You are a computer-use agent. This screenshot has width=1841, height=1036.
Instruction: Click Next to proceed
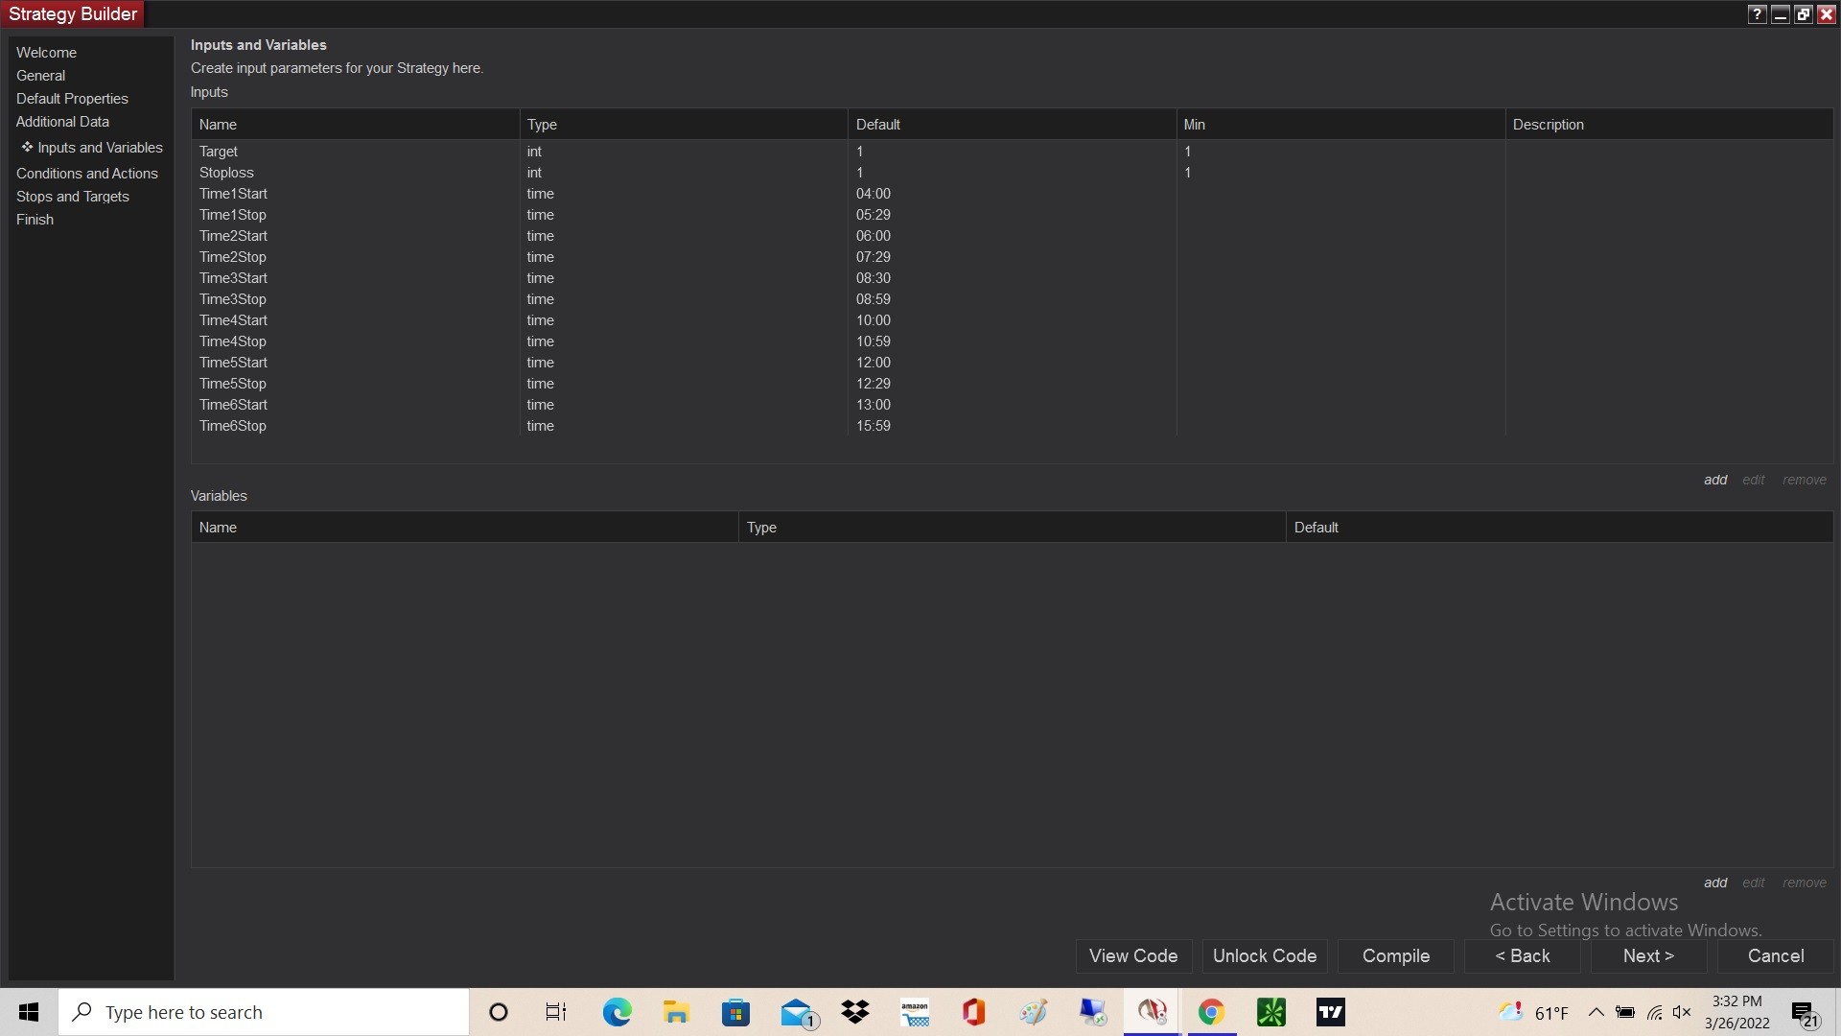click(1647, 955)
